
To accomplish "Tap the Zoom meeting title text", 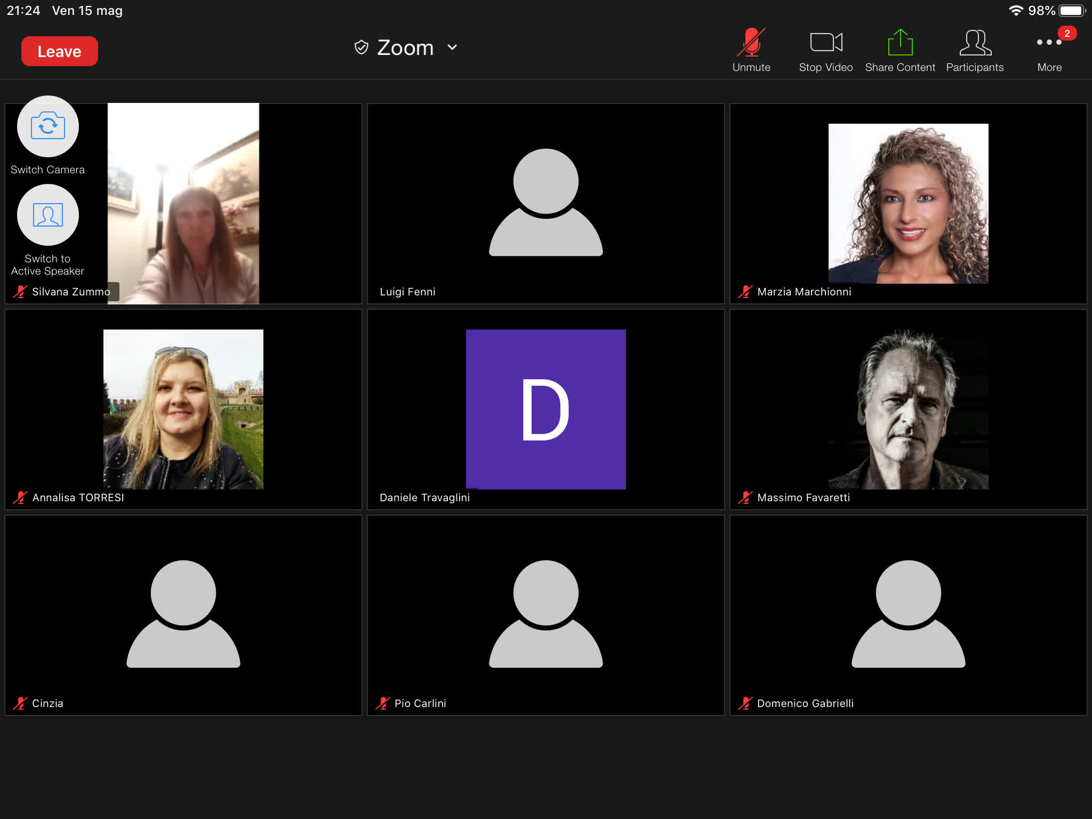I will (405, 47).
